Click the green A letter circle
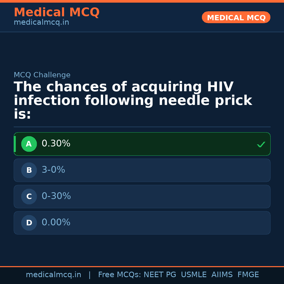This screenshot has height=284, width=284. (x=29, y=144)
